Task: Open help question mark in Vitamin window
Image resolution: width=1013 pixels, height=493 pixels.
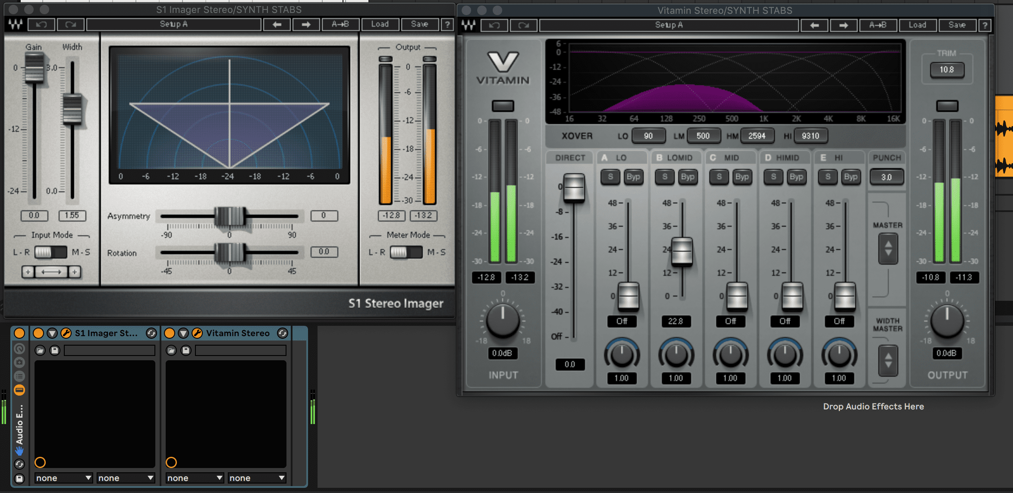Action: pyautogui.click(x=985, y=25)
